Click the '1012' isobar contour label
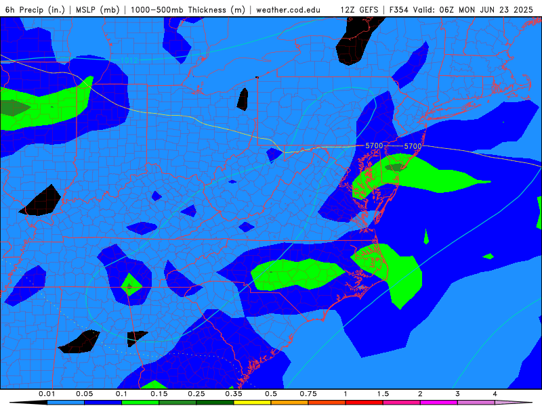542x406 pixels. [129, 60]
